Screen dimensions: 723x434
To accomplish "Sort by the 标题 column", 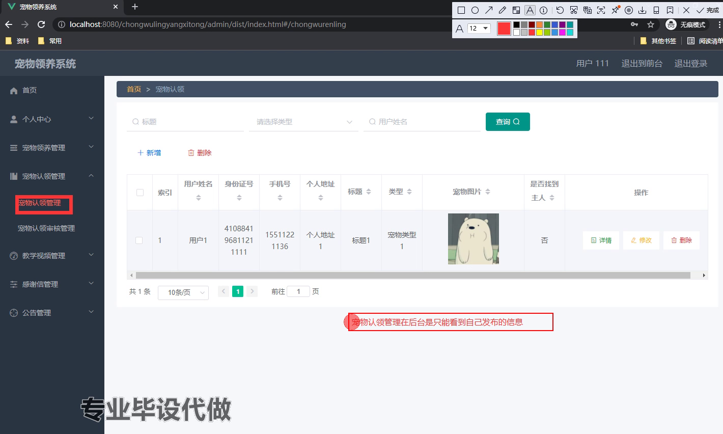I will (x=369, y=192).
